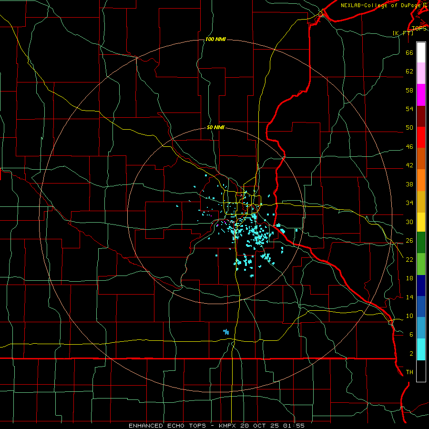Click the legend value 54
429x429 pixels.
(409, 109)
